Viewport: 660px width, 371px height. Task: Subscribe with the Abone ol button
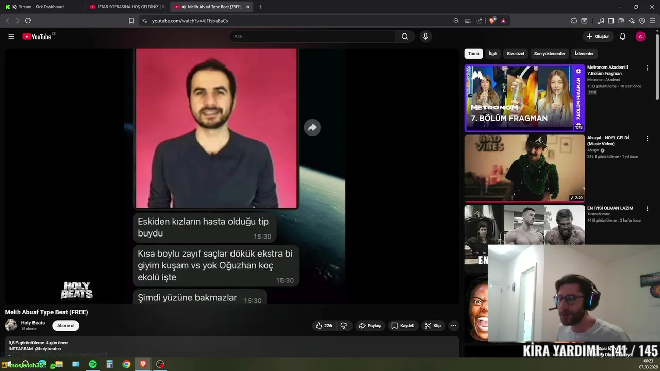tap(66, 326)
